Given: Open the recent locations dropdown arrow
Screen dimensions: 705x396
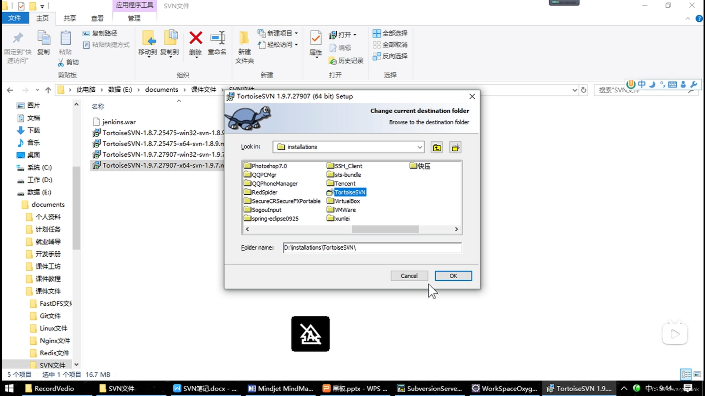Looking at the screenshot, I should [x=37, y=90].
